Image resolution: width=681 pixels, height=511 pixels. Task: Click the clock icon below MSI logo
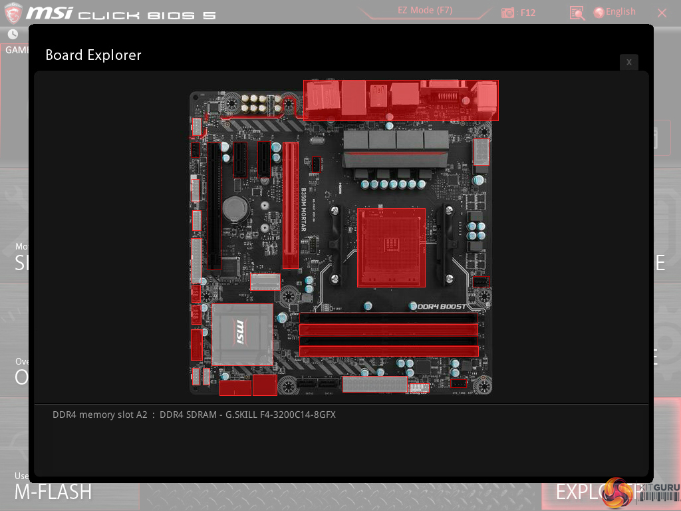13,34
